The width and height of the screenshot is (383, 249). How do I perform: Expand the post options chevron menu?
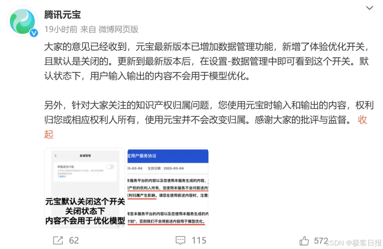pyautogui.click(x=369, y=8)
